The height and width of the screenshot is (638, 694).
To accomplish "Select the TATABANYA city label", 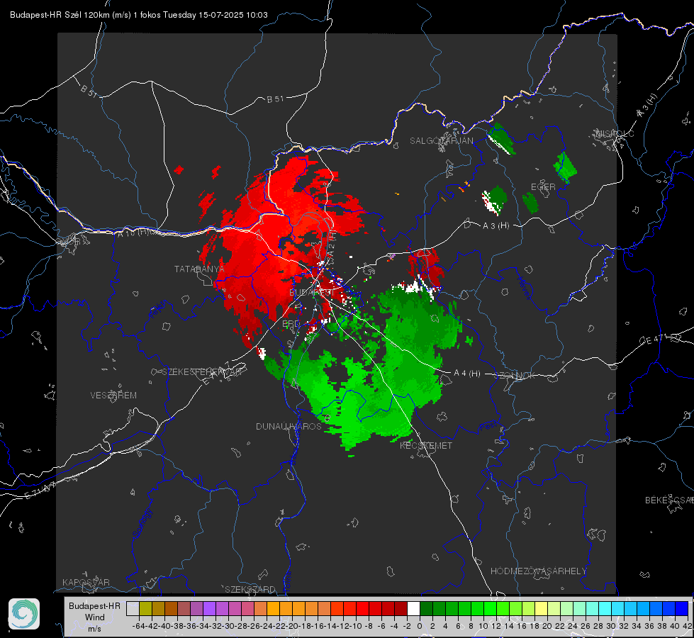I will [199, 269].
